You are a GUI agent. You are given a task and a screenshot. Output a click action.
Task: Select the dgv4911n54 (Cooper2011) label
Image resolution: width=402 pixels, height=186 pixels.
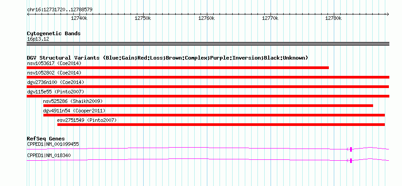75,111
